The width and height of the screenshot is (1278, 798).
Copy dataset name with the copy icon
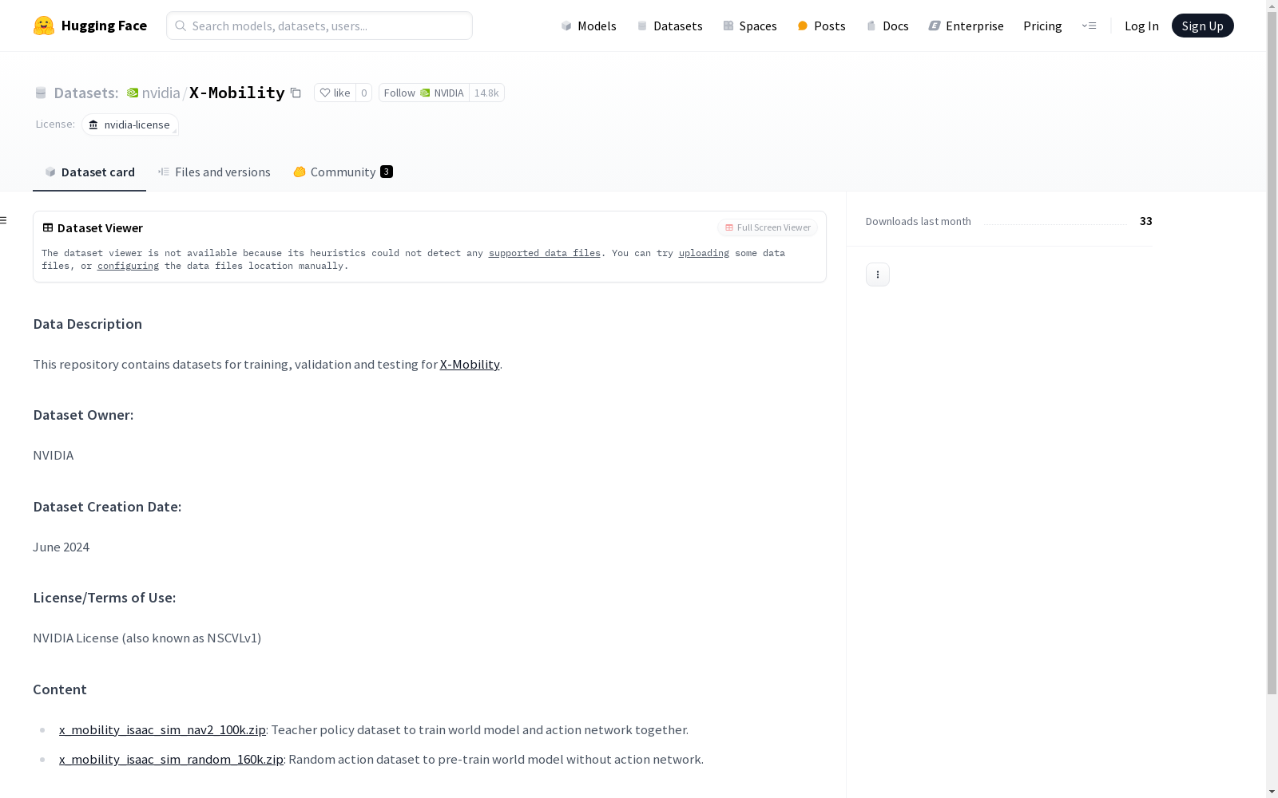click(x=296, y=93)
